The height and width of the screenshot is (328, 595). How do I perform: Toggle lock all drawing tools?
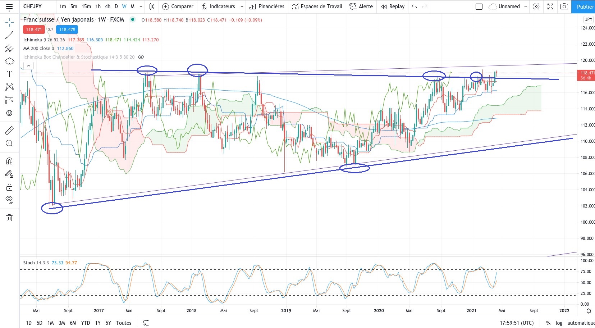9,187
